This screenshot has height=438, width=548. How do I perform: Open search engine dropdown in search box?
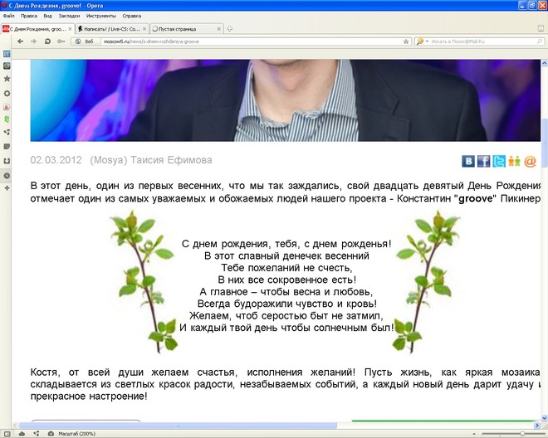[423, 41]
